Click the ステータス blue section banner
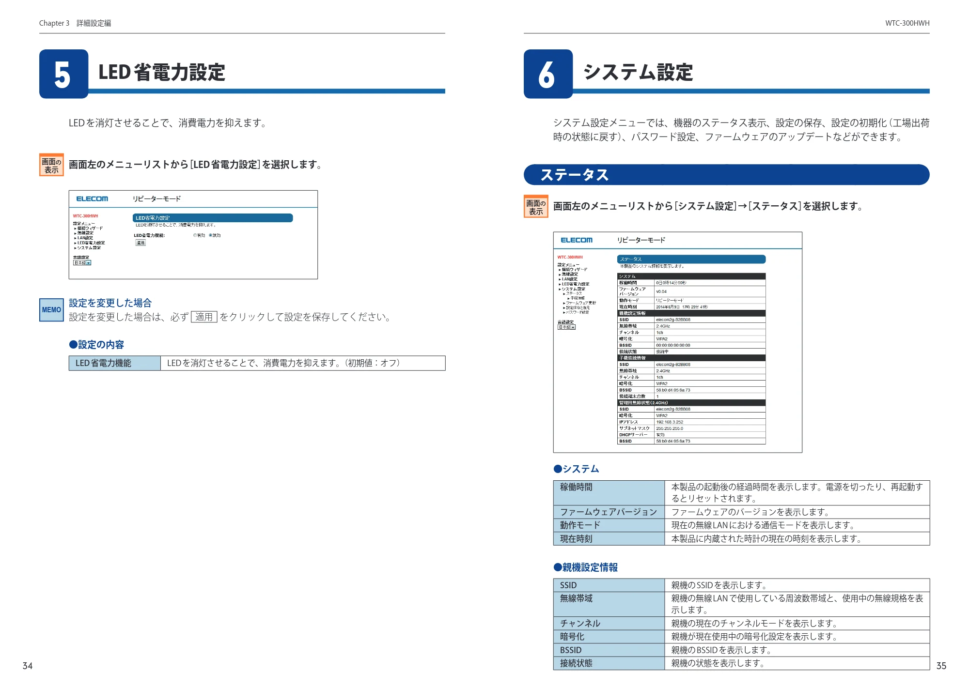 [726, 175]
